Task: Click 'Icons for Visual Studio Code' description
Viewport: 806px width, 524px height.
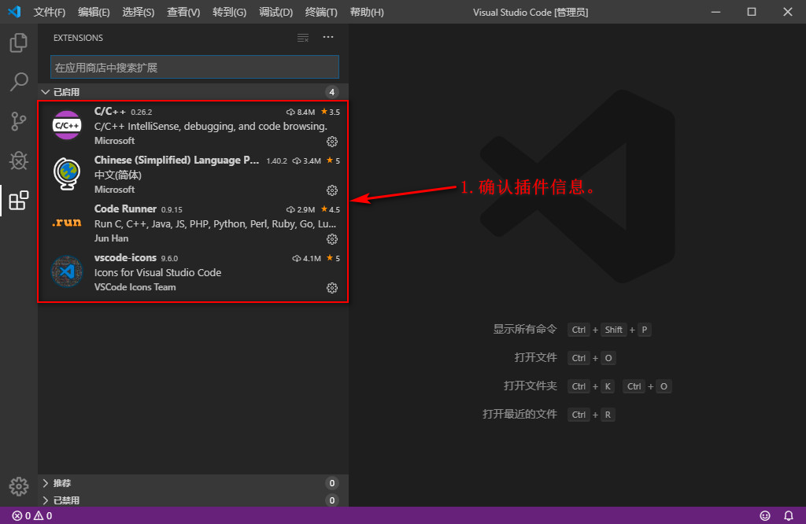Action: pos(157,273)
